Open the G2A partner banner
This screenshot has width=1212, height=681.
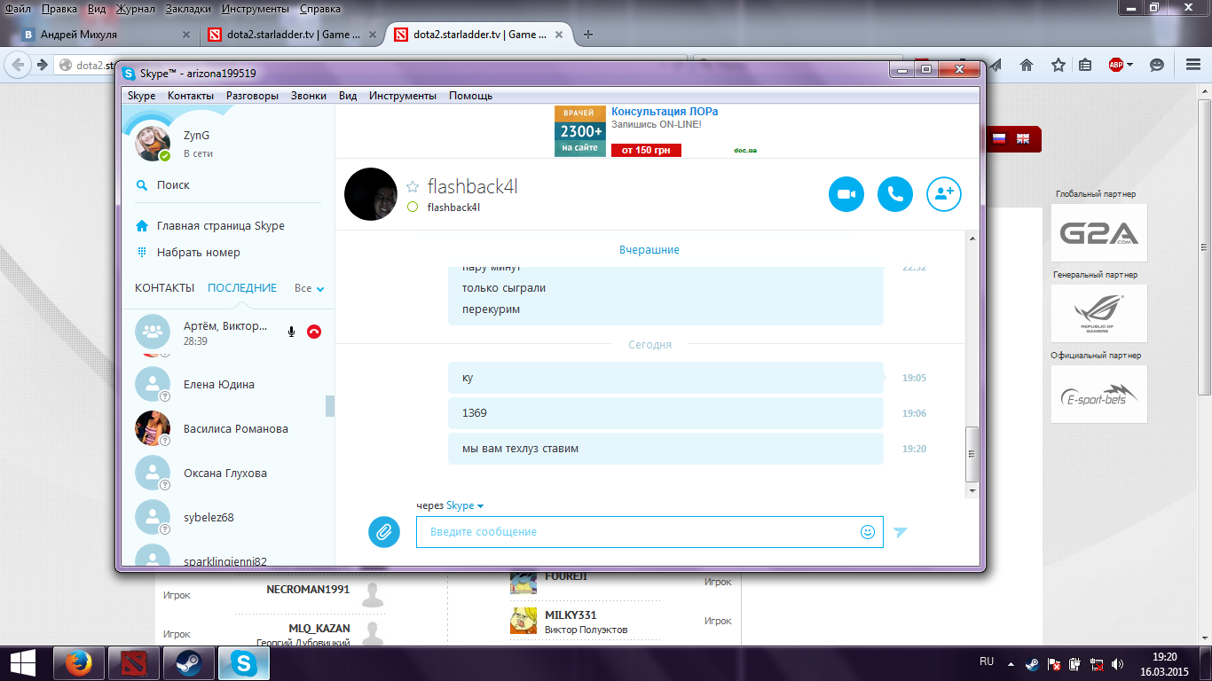click(1098, 233)
